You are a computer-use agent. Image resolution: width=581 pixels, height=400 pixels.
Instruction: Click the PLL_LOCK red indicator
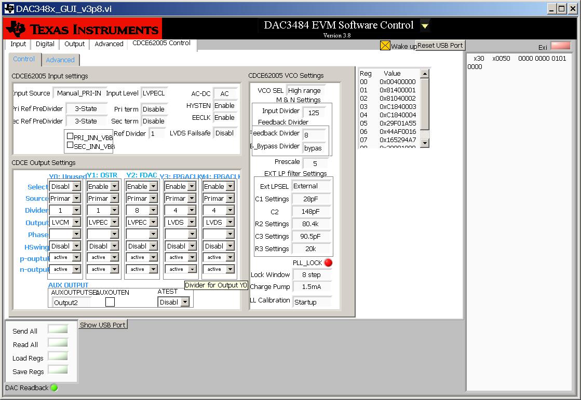[x=328, y=263]
